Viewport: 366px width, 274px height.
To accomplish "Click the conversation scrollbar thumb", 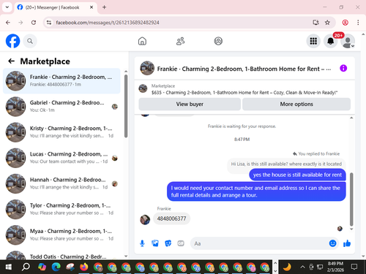I will pyautogui.click(x=351, y=199).
